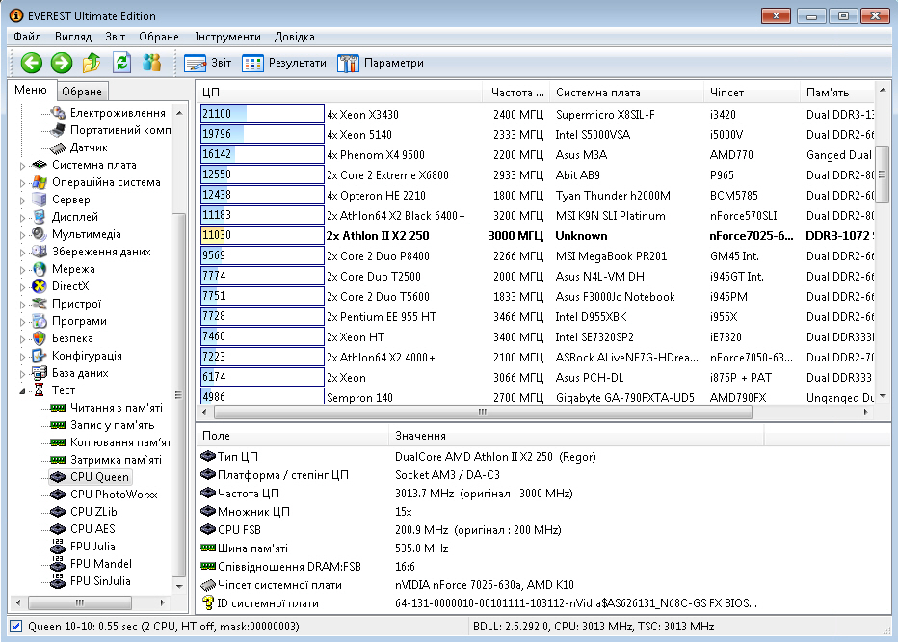Click the Значення column header
This screenshot has width=898, height=642.
tap(577, 435)
